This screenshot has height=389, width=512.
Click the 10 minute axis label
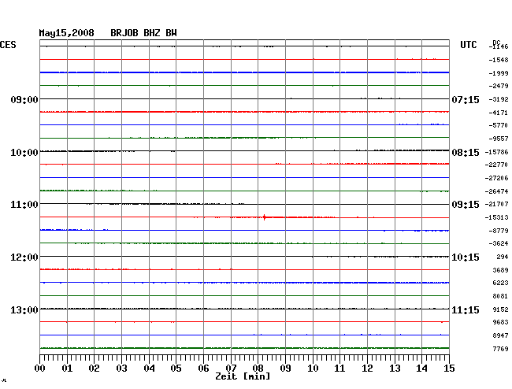tap(313, 369)
